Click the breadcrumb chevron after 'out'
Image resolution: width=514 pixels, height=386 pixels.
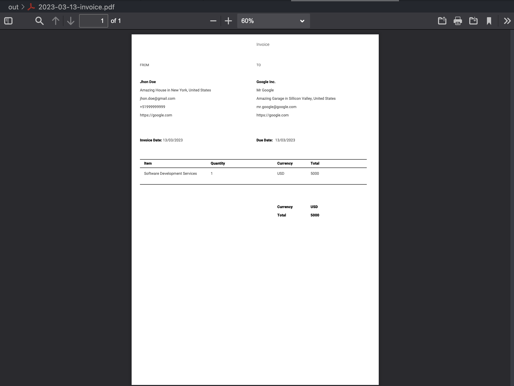coord(23,7)
